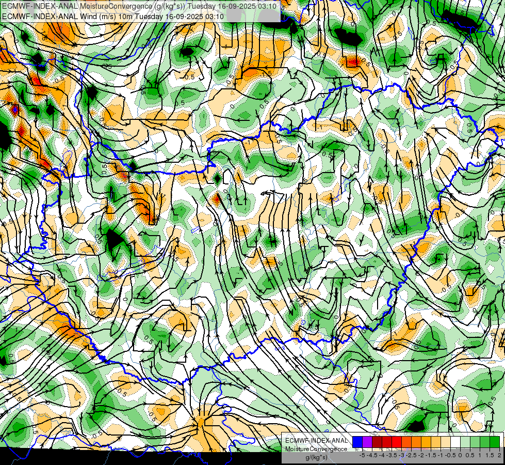Click the darkest green swatch before 2
Viewport: 505px width, 465px height.
tap(495, 442)
